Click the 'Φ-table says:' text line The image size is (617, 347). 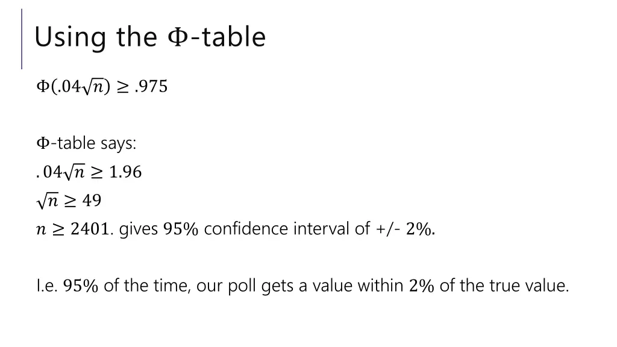[86, 143]
